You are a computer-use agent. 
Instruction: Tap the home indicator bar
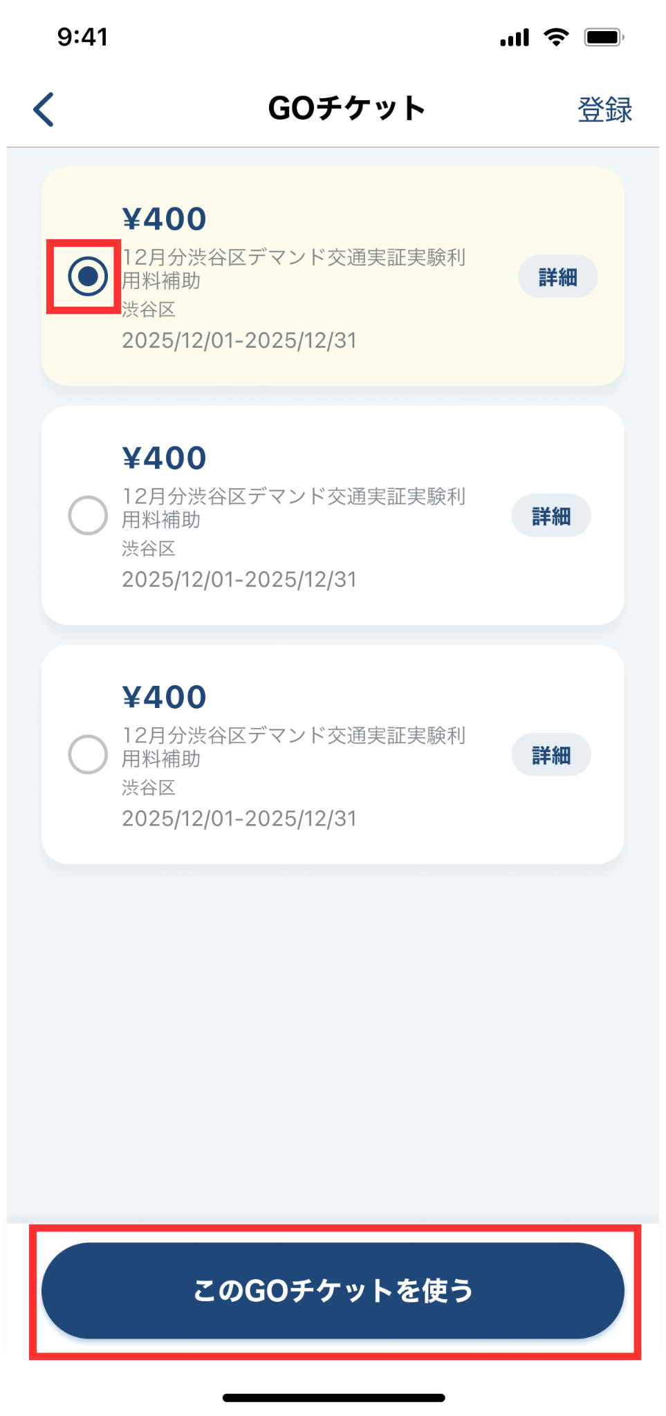pyautogui.click(x=333, y=1397)
